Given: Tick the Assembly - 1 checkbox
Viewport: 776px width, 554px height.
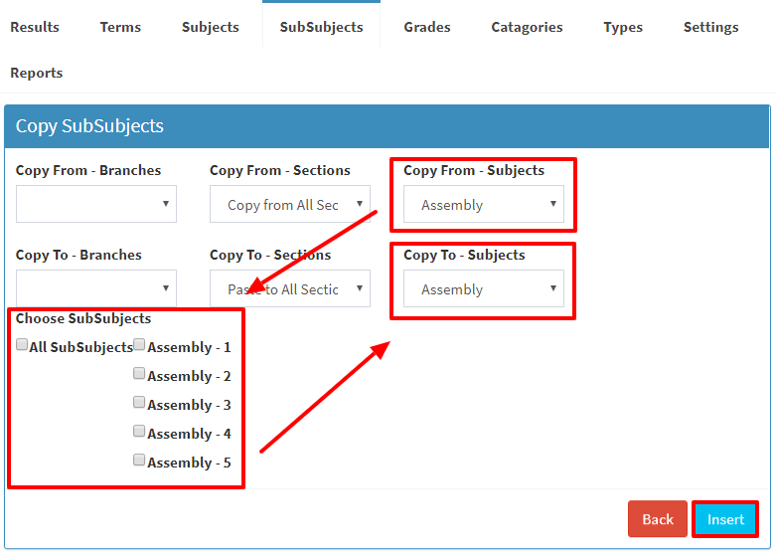Looking at the screenshot, I should click(x=139, y=344).
